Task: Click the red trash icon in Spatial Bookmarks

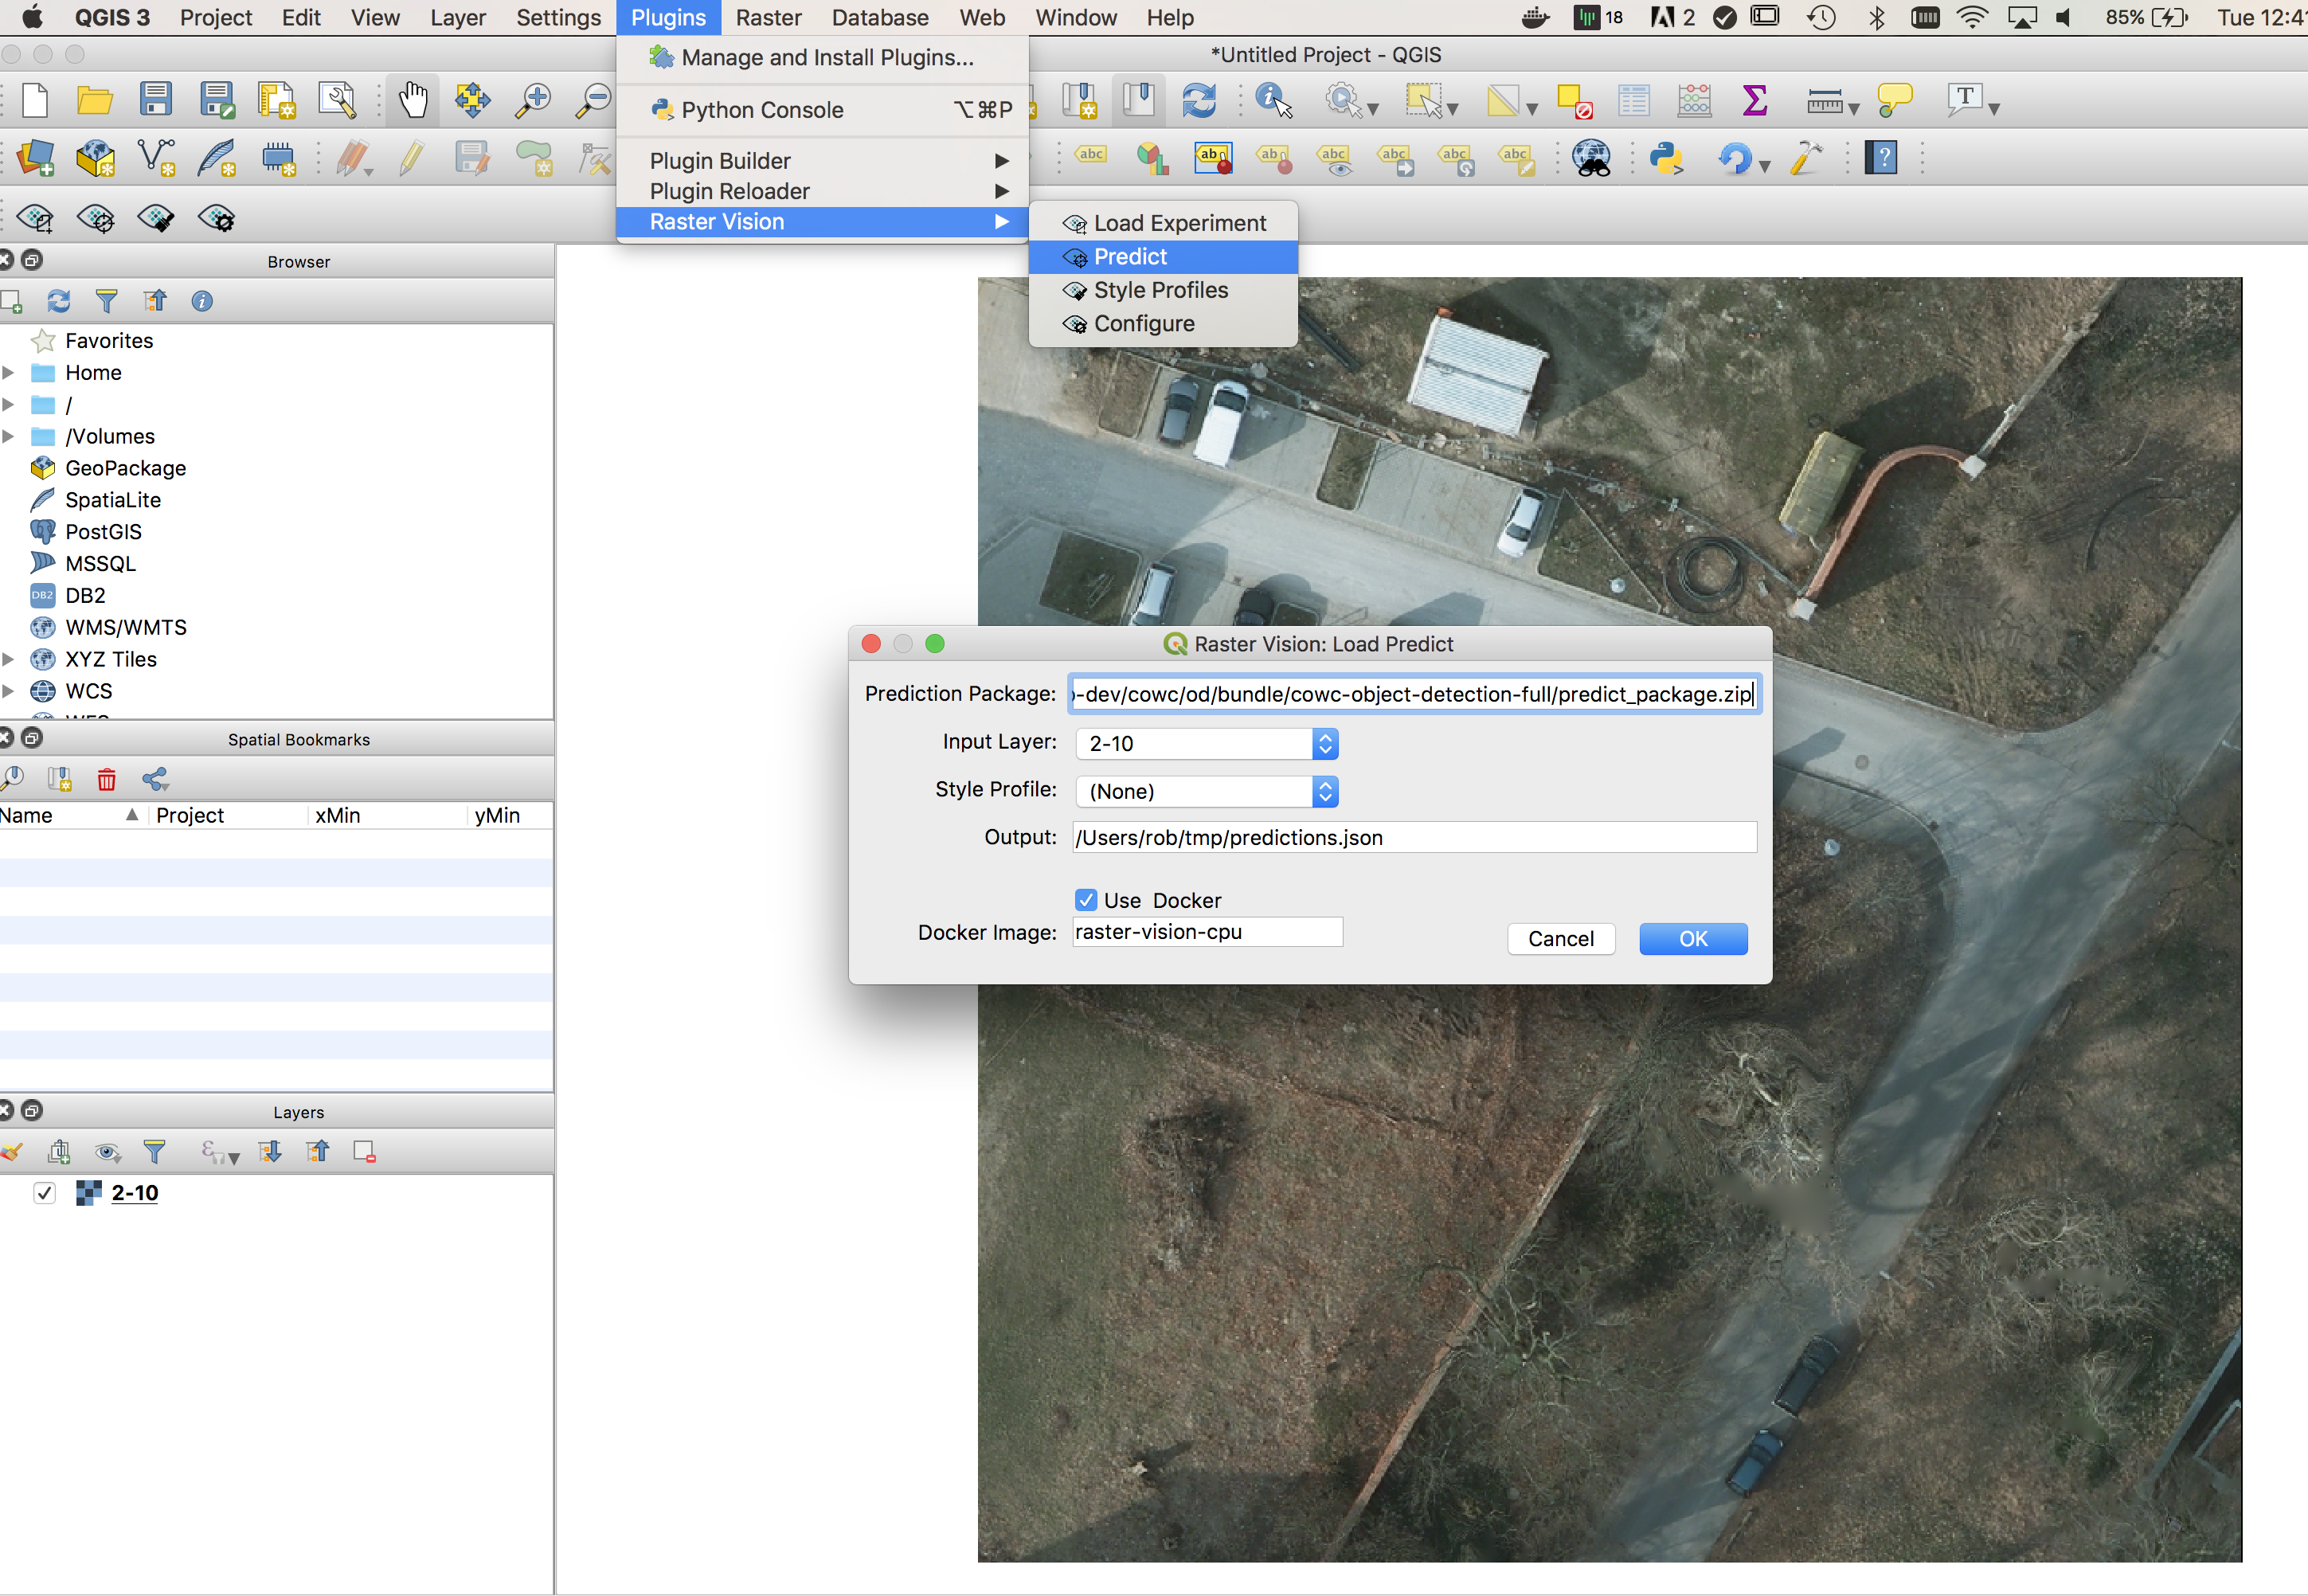Action: point(107,779)
